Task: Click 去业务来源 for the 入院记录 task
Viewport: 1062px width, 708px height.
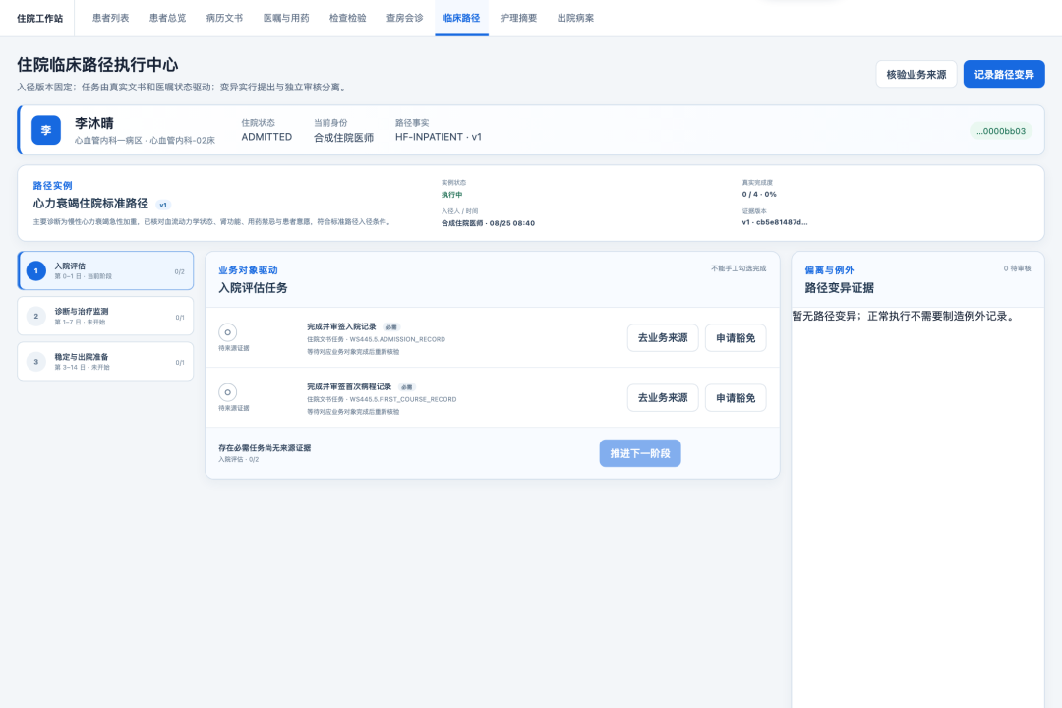Action: coord(663,338)
